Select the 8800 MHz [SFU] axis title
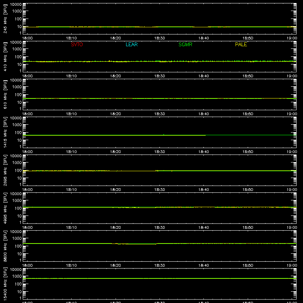The image size is (303, 303). pyautogui.click(x=5, y=246)
